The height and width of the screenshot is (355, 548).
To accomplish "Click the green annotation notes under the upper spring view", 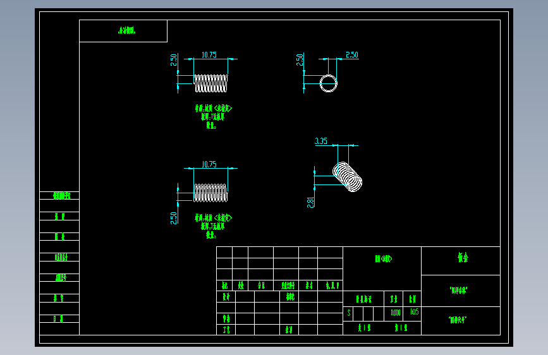I will (x=213, y=117).
